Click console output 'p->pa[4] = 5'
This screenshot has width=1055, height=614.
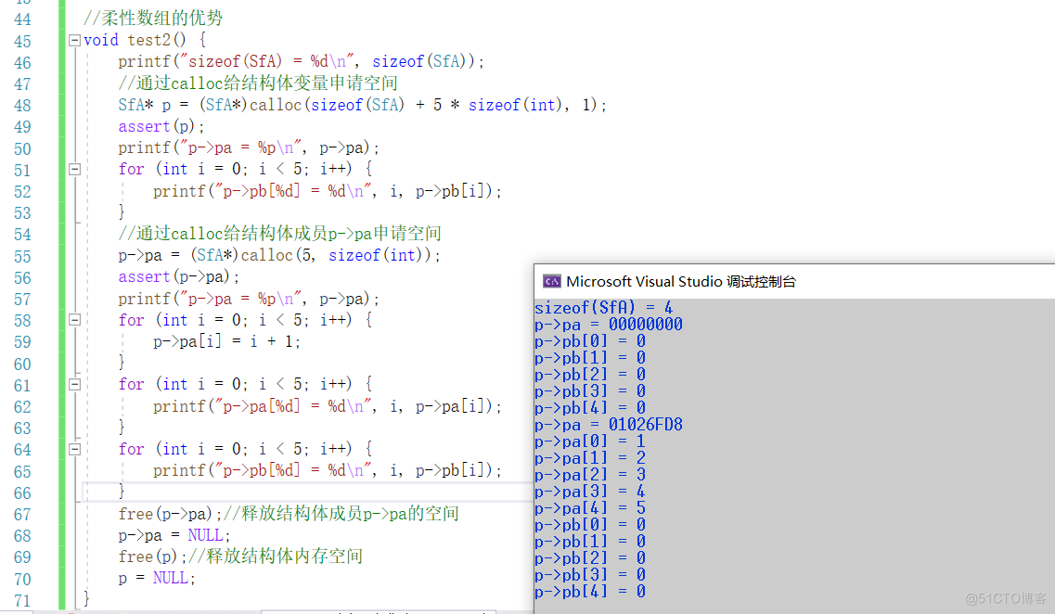pyautogui.click(x=590, y=508)
